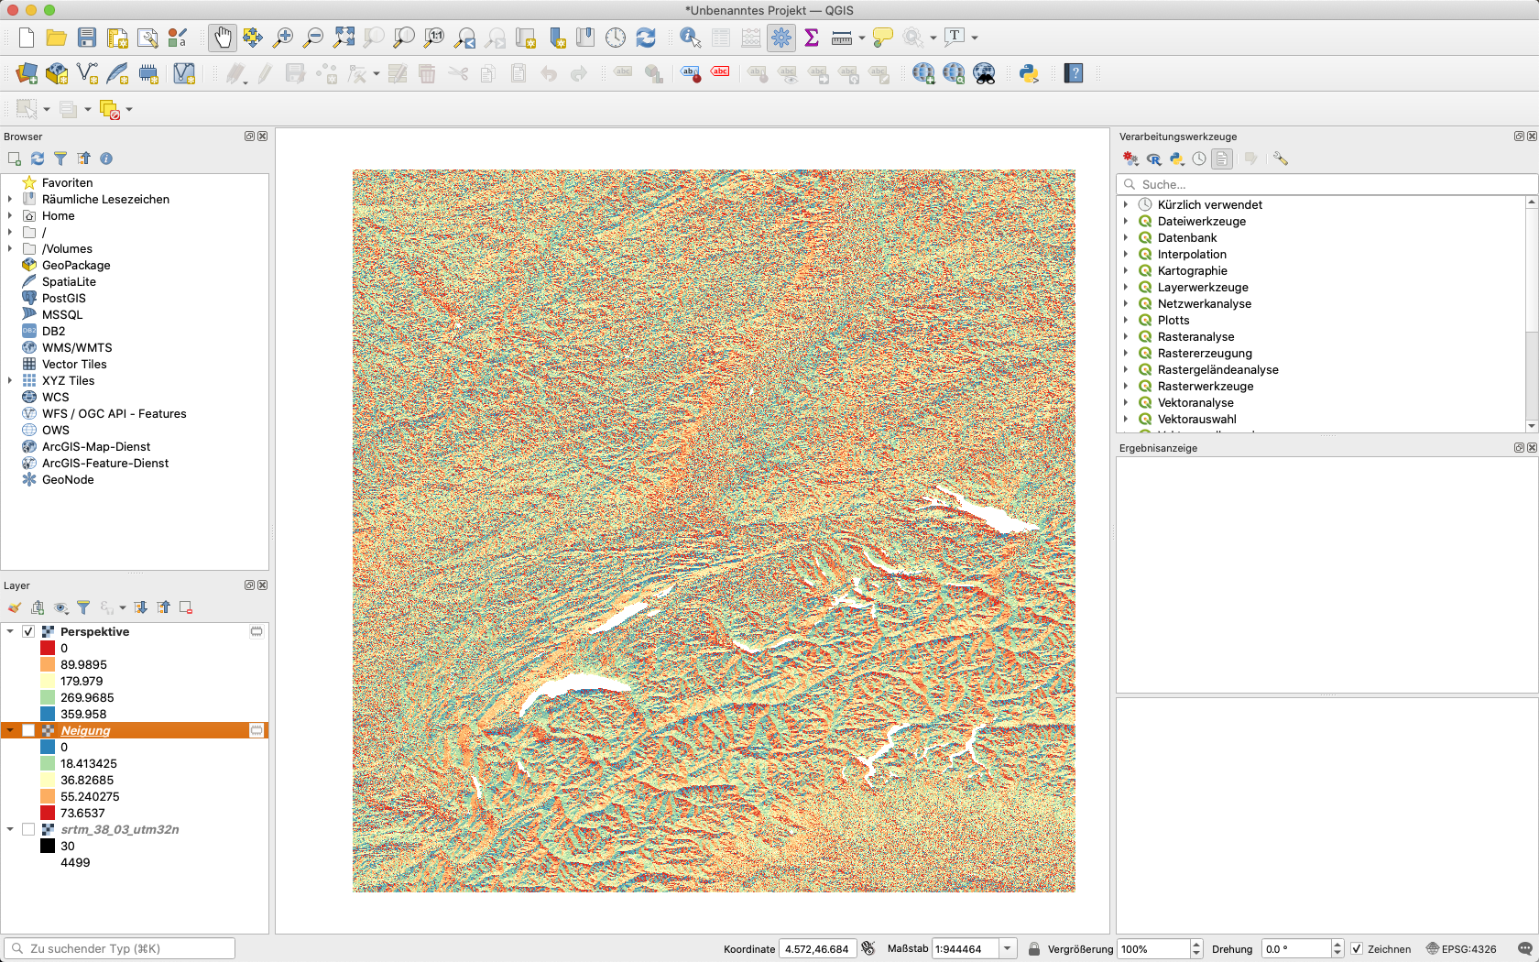Click the EPSG:4326 projection button

pos(1461,949)
